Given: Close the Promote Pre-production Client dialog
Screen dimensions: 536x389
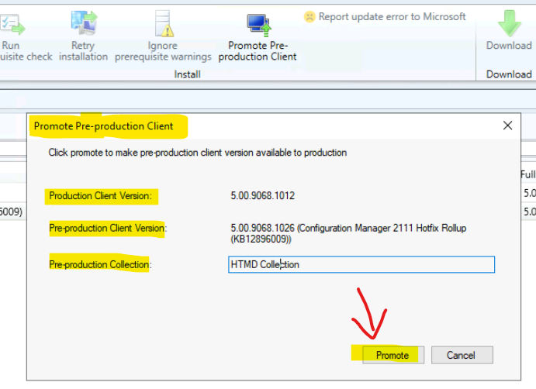Looking at the screenshot, I should (x=507, y=126).
